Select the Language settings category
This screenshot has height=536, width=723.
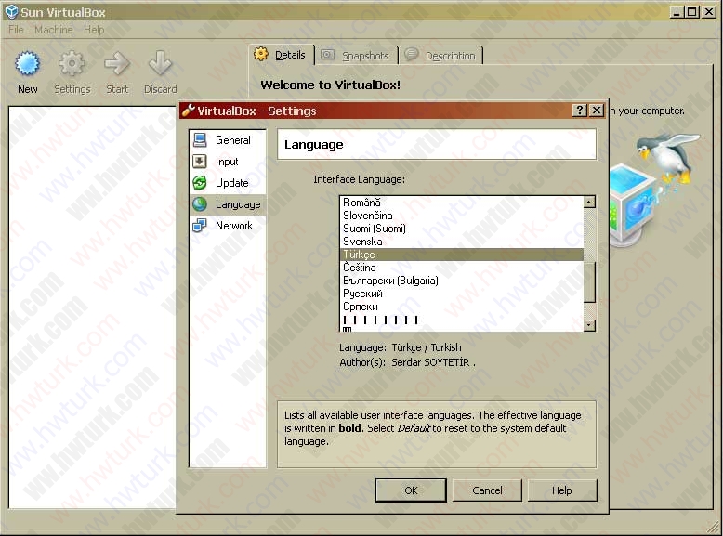click(x=228, y=204)
